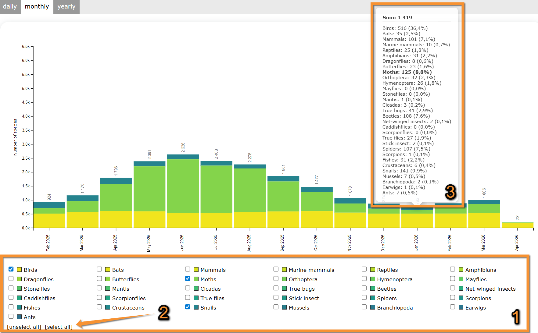538x333 pixels.
Task: Uncheck the Birds checkbox
Action: (x=11, y=269)
